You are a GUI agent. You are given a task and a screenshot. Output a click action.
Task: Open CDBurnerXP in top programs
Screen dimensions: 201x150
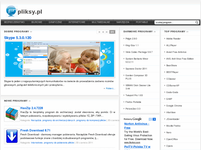click(173, 86)
